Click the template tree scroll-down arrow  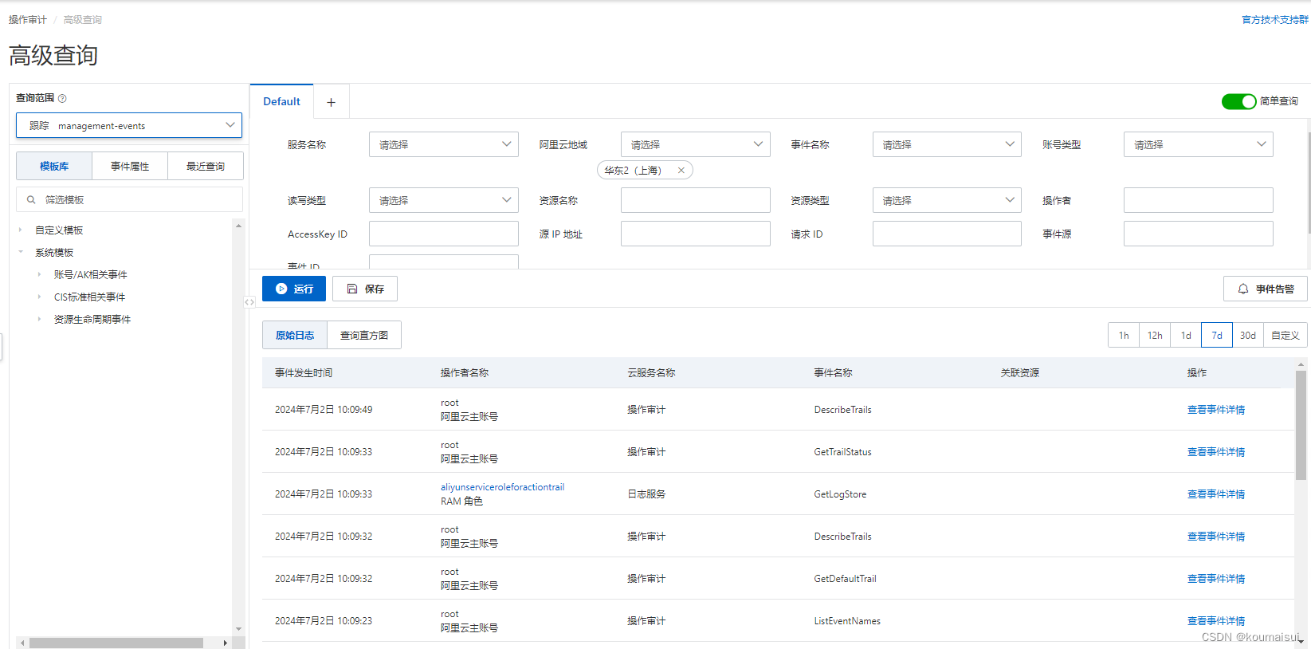(x=238, y=629)
